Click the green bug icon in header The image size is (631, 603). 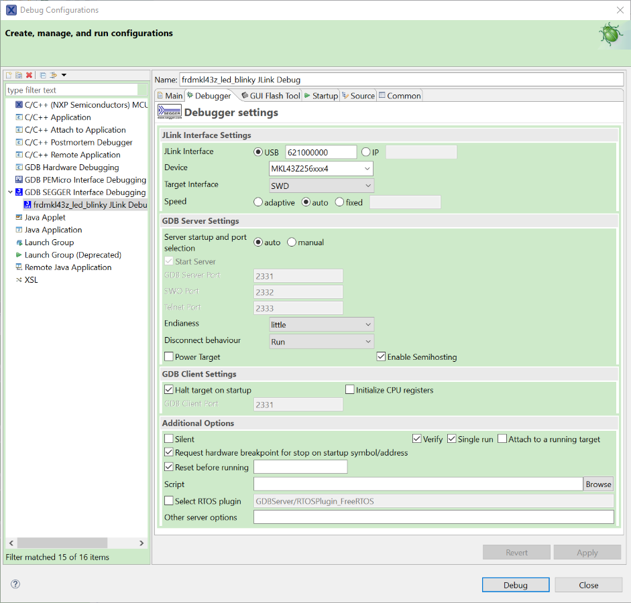[x=611, y=33]
